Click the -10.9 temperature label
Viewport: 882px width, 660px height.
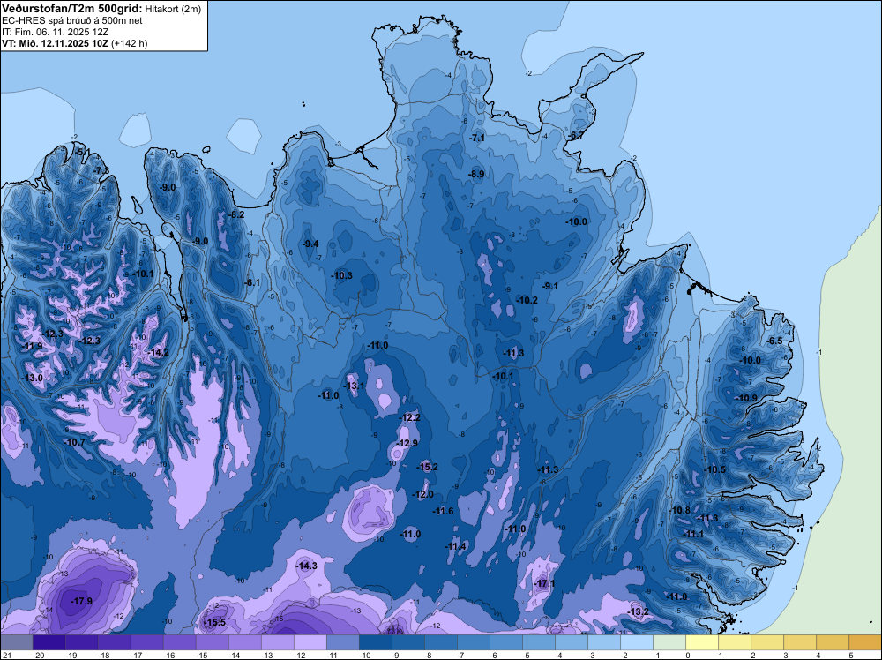click(746, 398)
